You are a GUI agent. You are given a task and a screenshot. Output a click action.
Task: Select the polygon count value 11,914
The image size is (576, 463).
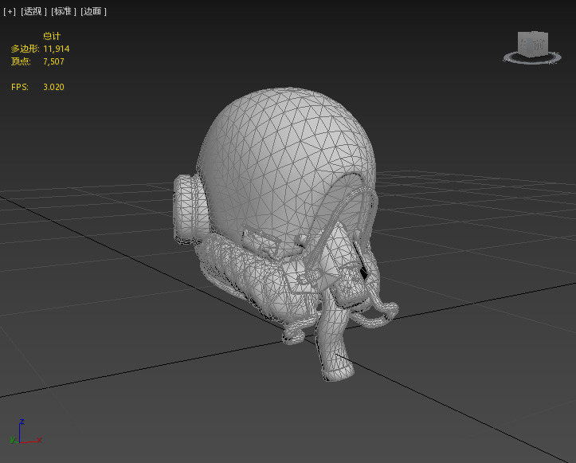coord(57,49)
